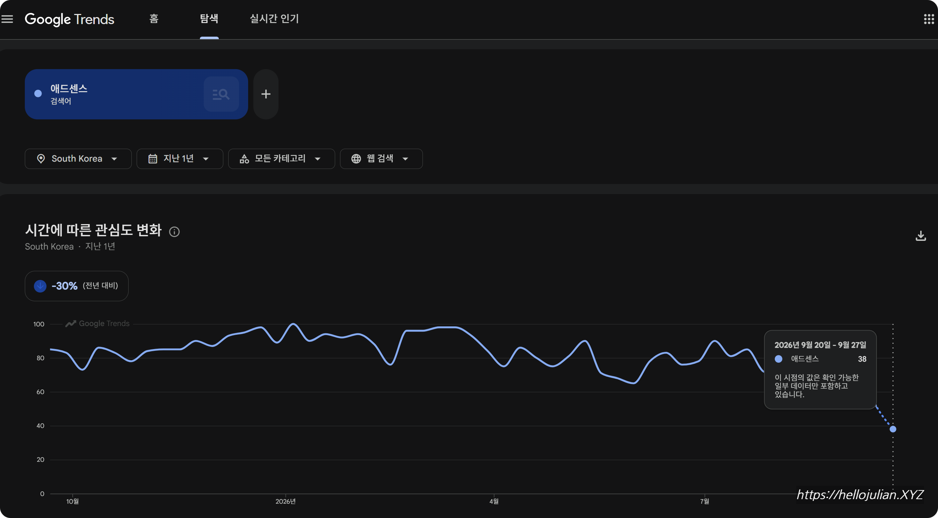Click the globe icon for search type
938x518 pixels.
click(x=356, y=158)
